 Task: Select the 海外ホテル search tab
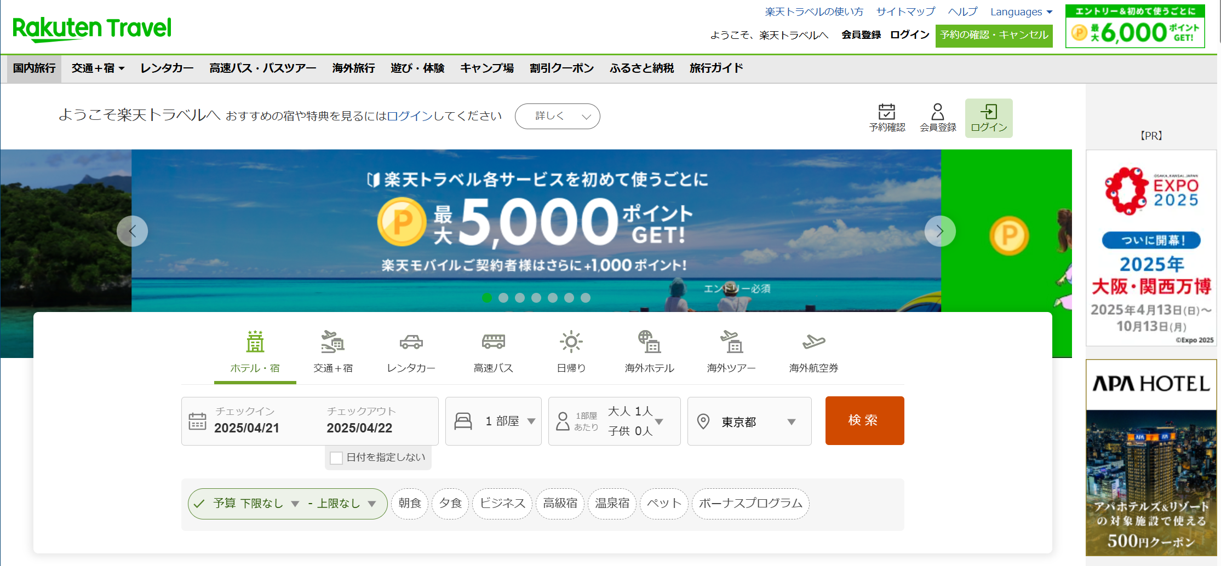pos(650,353)
